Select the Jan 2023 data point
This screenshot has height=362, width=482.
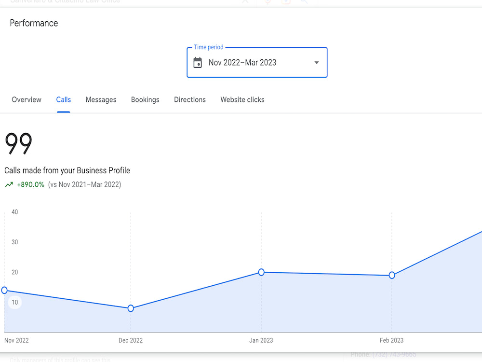tap(261, 272)
